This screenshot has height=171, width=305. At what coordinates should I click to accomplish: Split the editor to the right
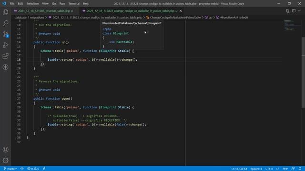pyautogui.click(x=294, y=11)
